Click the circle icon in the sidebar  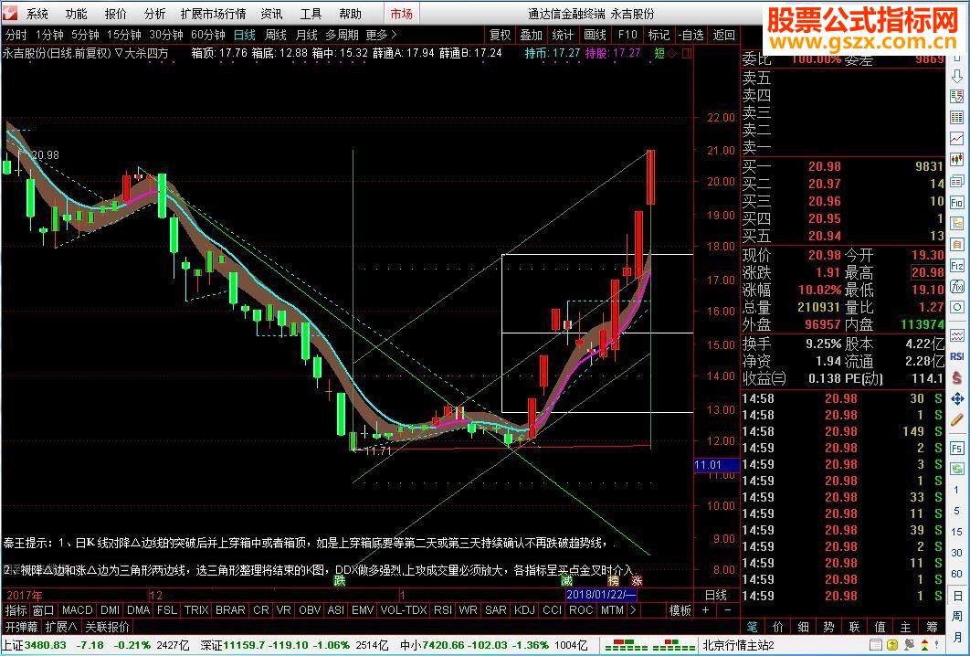957,308
